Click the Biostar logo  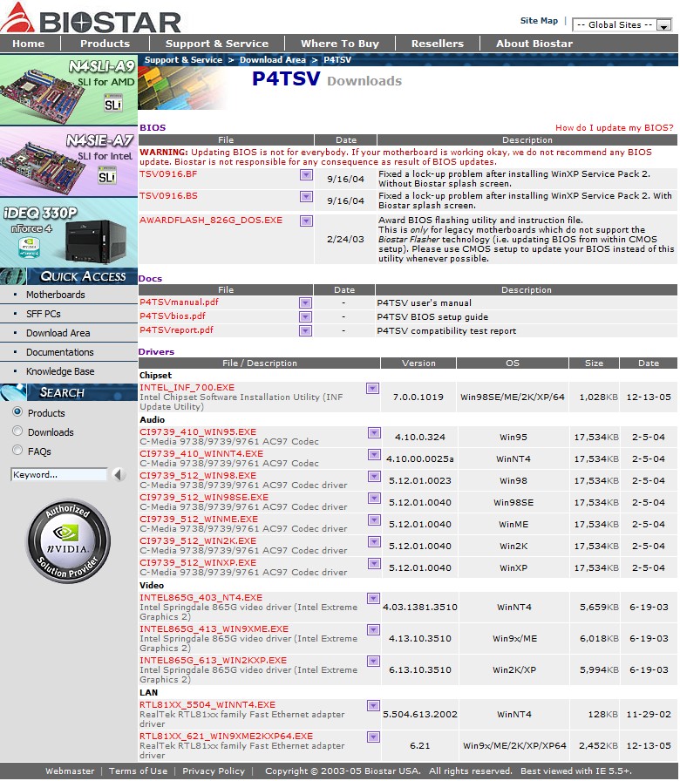point(91,18)
